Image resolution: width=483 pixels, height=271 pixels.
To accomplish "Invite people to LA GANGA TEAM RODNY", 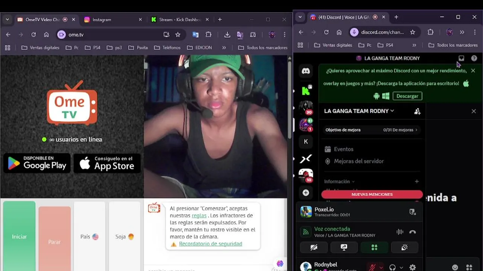I will tap(417, 111).
